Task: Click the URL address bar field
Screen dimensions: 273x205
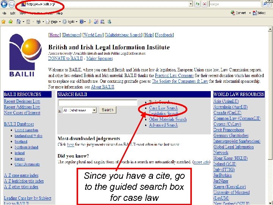Action: pyautogui.click(x=105, y=4)
